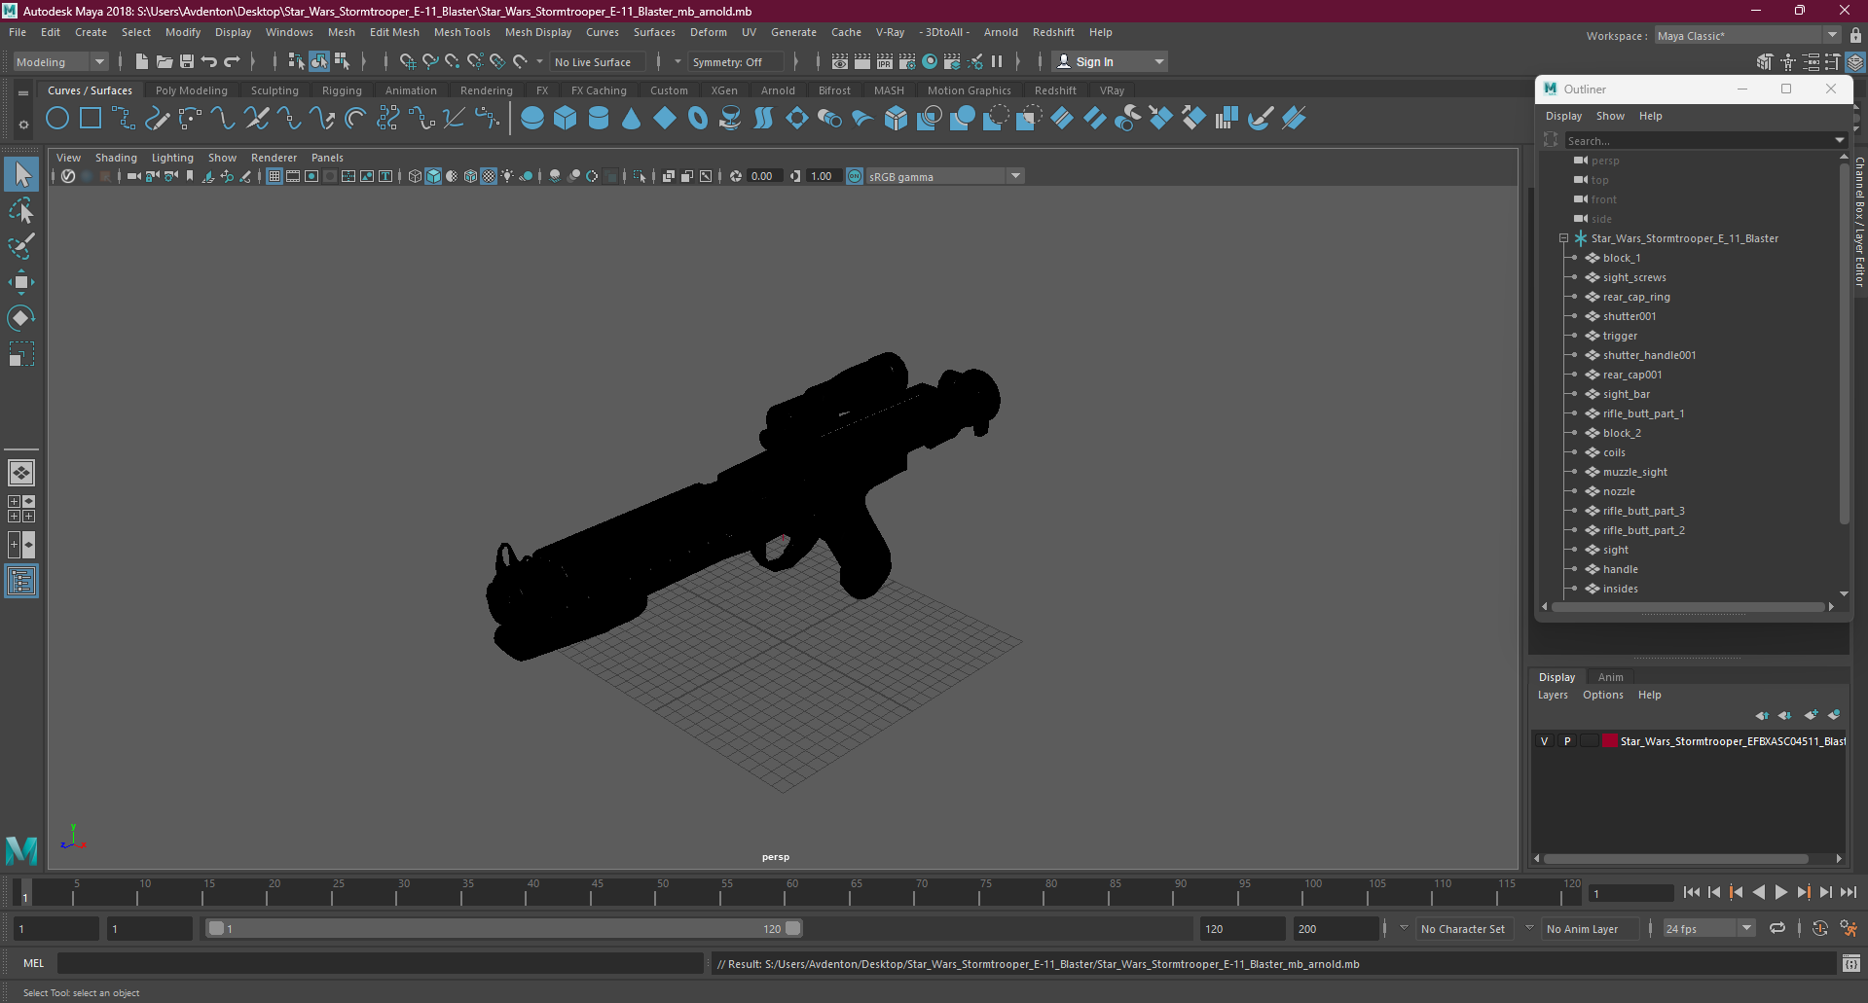
Task: Click the red layer color swatch
Action: coord(1610,740)
